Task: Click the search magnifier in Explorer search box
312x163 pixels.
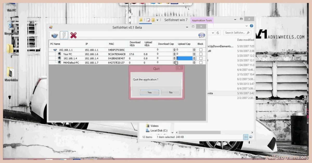Action: [x=249, y=32]
